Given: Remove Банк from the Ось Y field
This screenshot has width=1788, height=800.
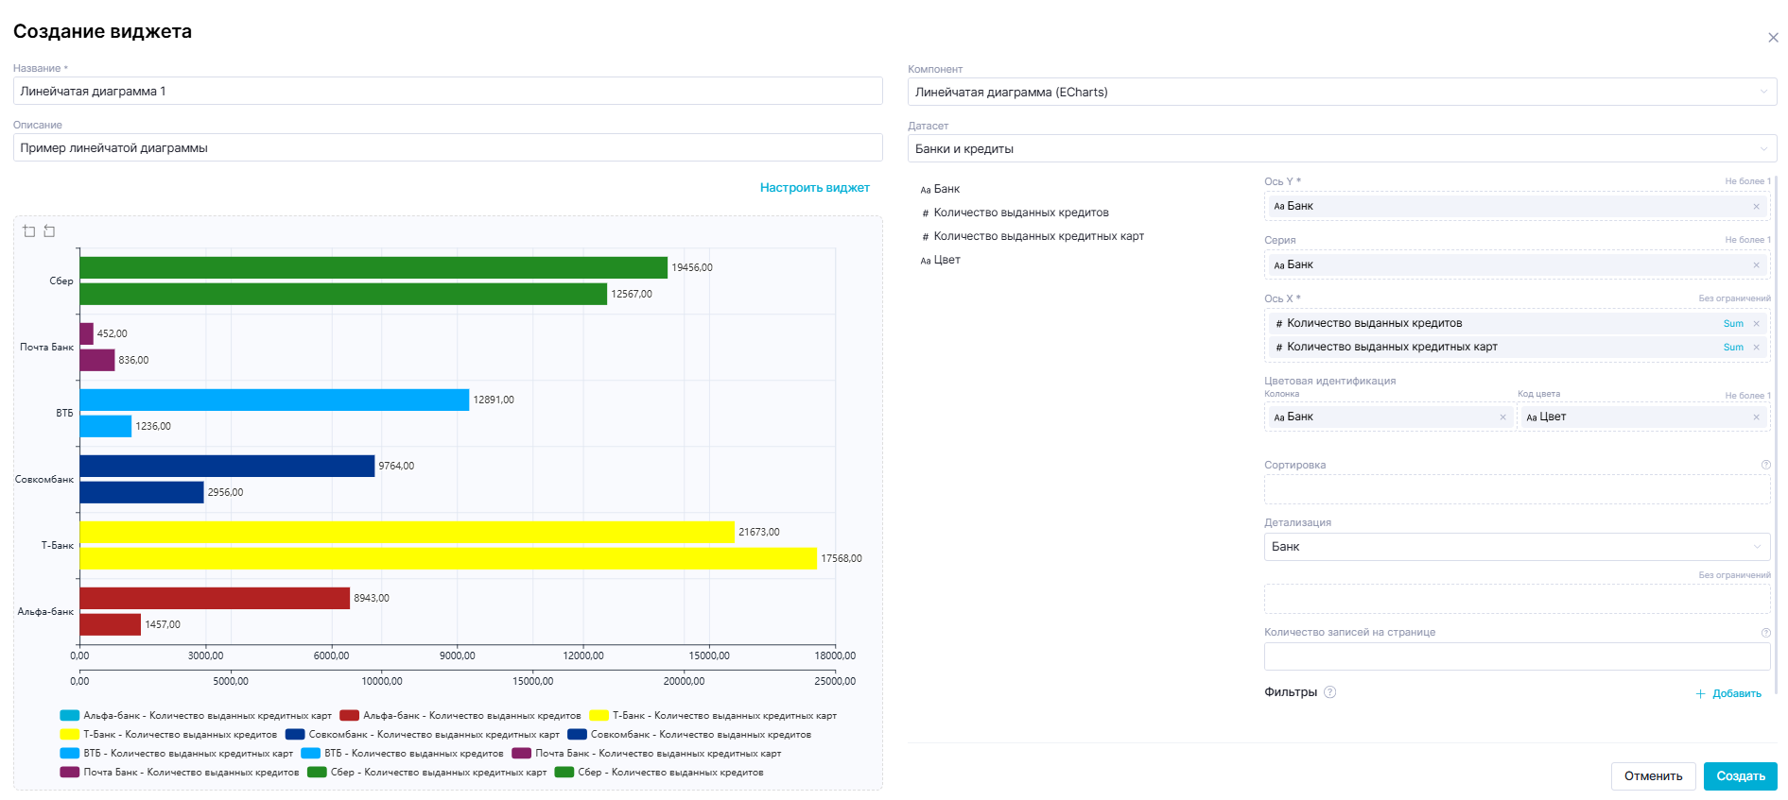Looking at the screenshot, I should click(x=1756, y=207).
